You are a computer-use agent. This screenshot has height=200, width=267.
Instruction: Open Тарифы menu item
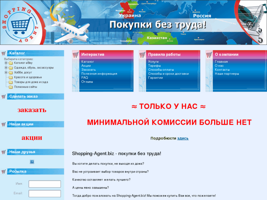pyautogui.click(x=154, y=66)
